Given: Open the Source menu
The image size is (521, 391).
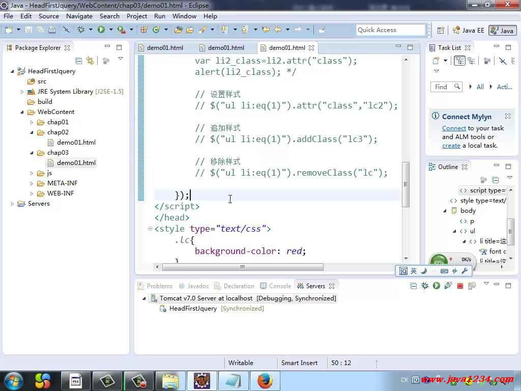Looking at the screenshot, I should tap(48, 16).
